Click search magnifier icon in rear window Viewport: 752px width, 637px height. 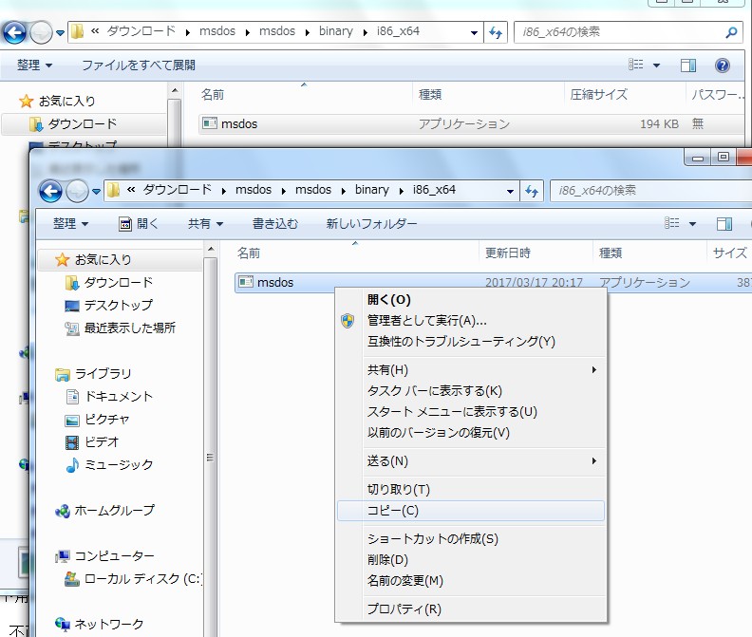731,32
